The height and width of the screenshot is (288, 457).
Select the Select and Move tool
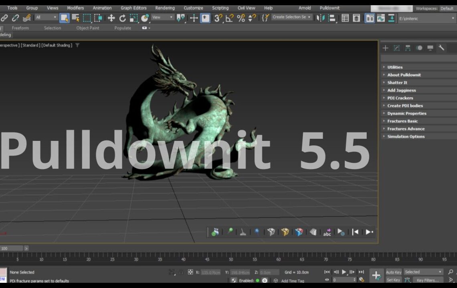click(111, 18)
